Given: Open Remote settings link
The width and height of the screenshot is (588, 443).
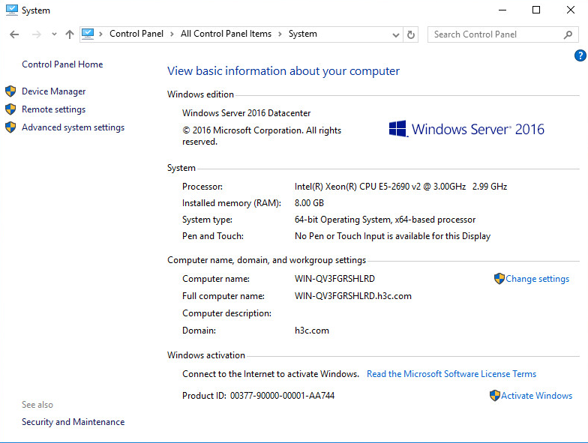Looking at the screenshot, I should point(54,109).
